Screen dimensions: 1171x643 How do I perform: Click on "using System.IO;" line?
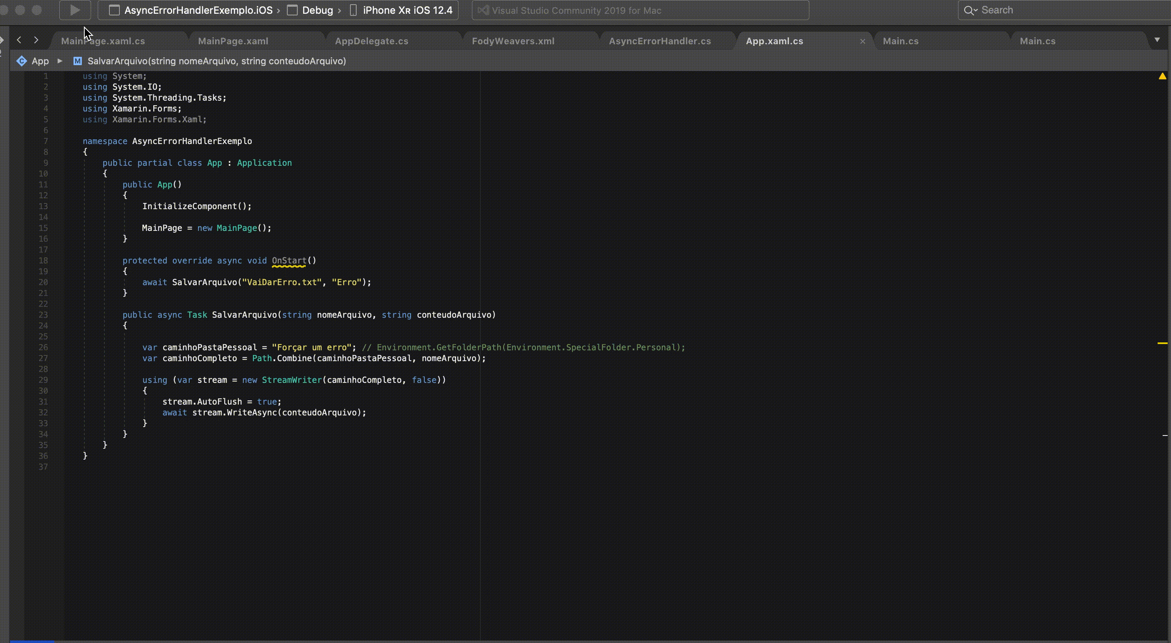click(x=122, y=87)
